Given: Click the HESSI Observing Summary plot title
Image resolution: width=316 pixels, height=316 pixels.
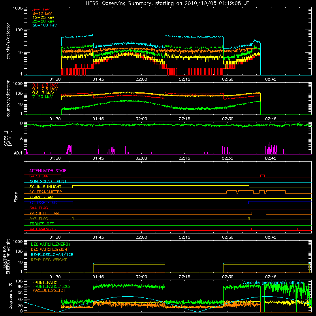Looking at the screenshot, I should coord(167,4).
